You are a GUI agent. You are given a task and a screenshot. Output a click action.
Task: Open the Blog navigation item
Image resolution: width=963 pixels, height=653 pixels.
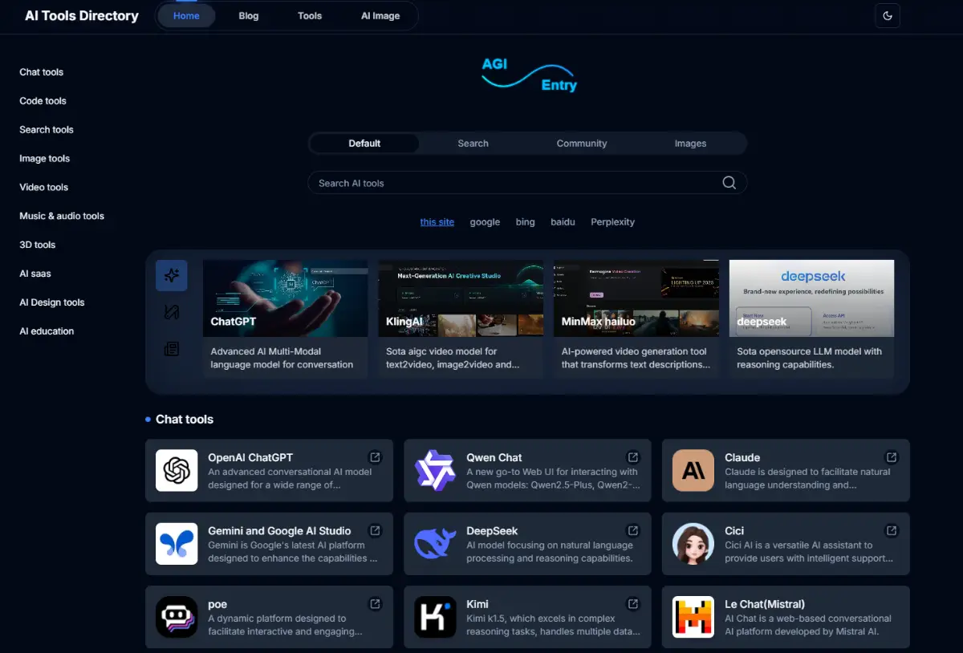point(249,16)
